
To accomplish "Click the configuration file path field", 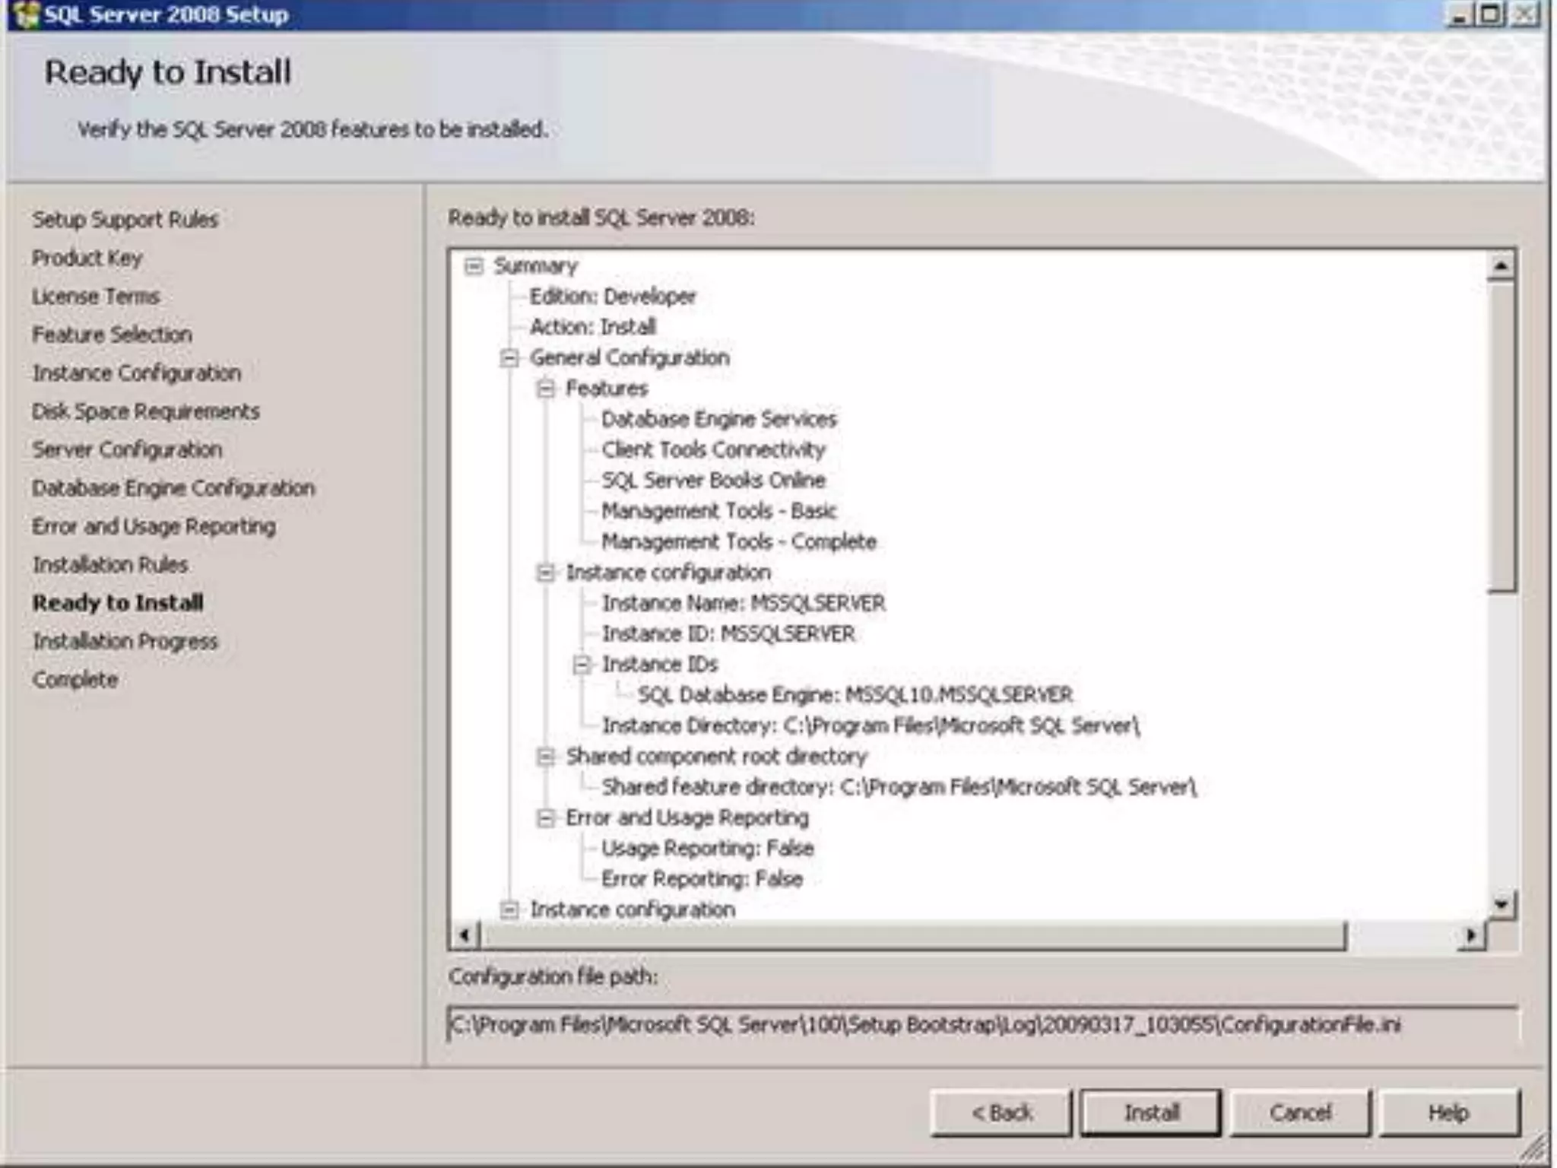I will (x=981, y=1025).
